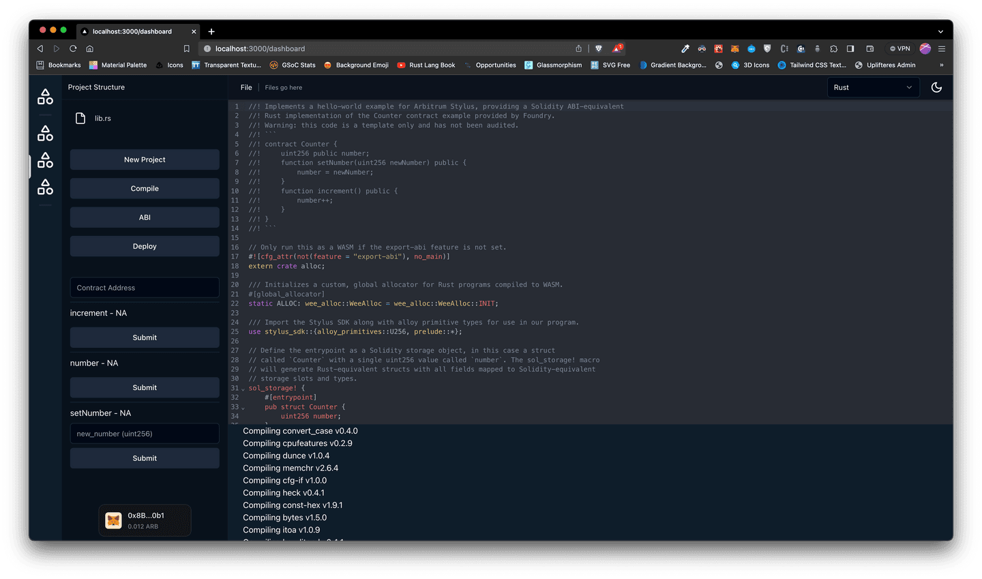Image resolution: width=982 pixels, height=579 pixels.
Task: Click the 'Compiling bytes v1.5.0' output line
Action: click(x=285, y=518)
